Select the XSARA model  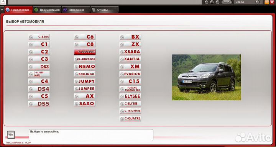(130, 52)
